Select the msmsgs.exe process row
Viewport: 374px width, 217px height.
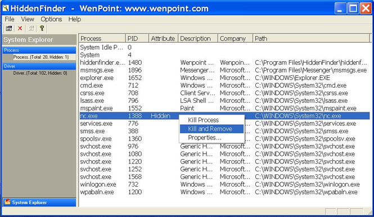[224, 70]
